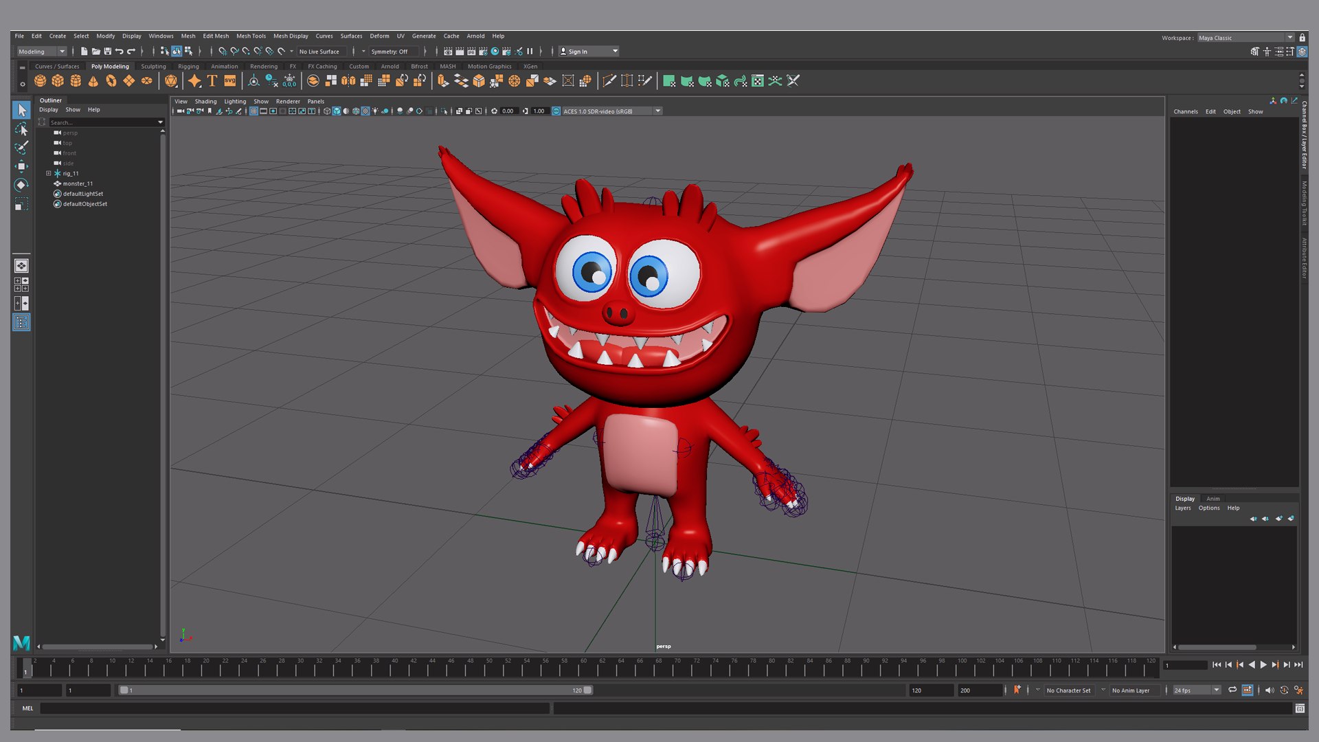1319x742 pixels.
Task: Click the Render current frame icon
Action: pyautogui.click(x=460, y=52)
